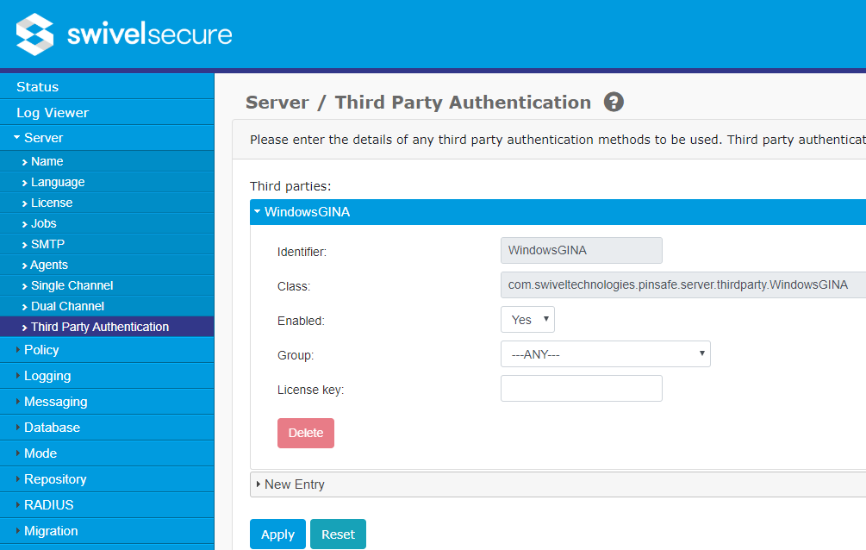Open the Agents configuration
866x550 pixels.
(x=52, y=265)
